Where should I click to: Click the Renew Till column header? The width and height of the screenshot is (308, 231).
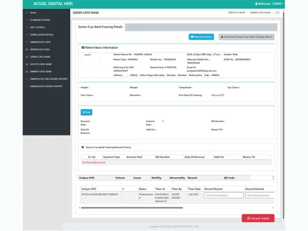(249, 157)
